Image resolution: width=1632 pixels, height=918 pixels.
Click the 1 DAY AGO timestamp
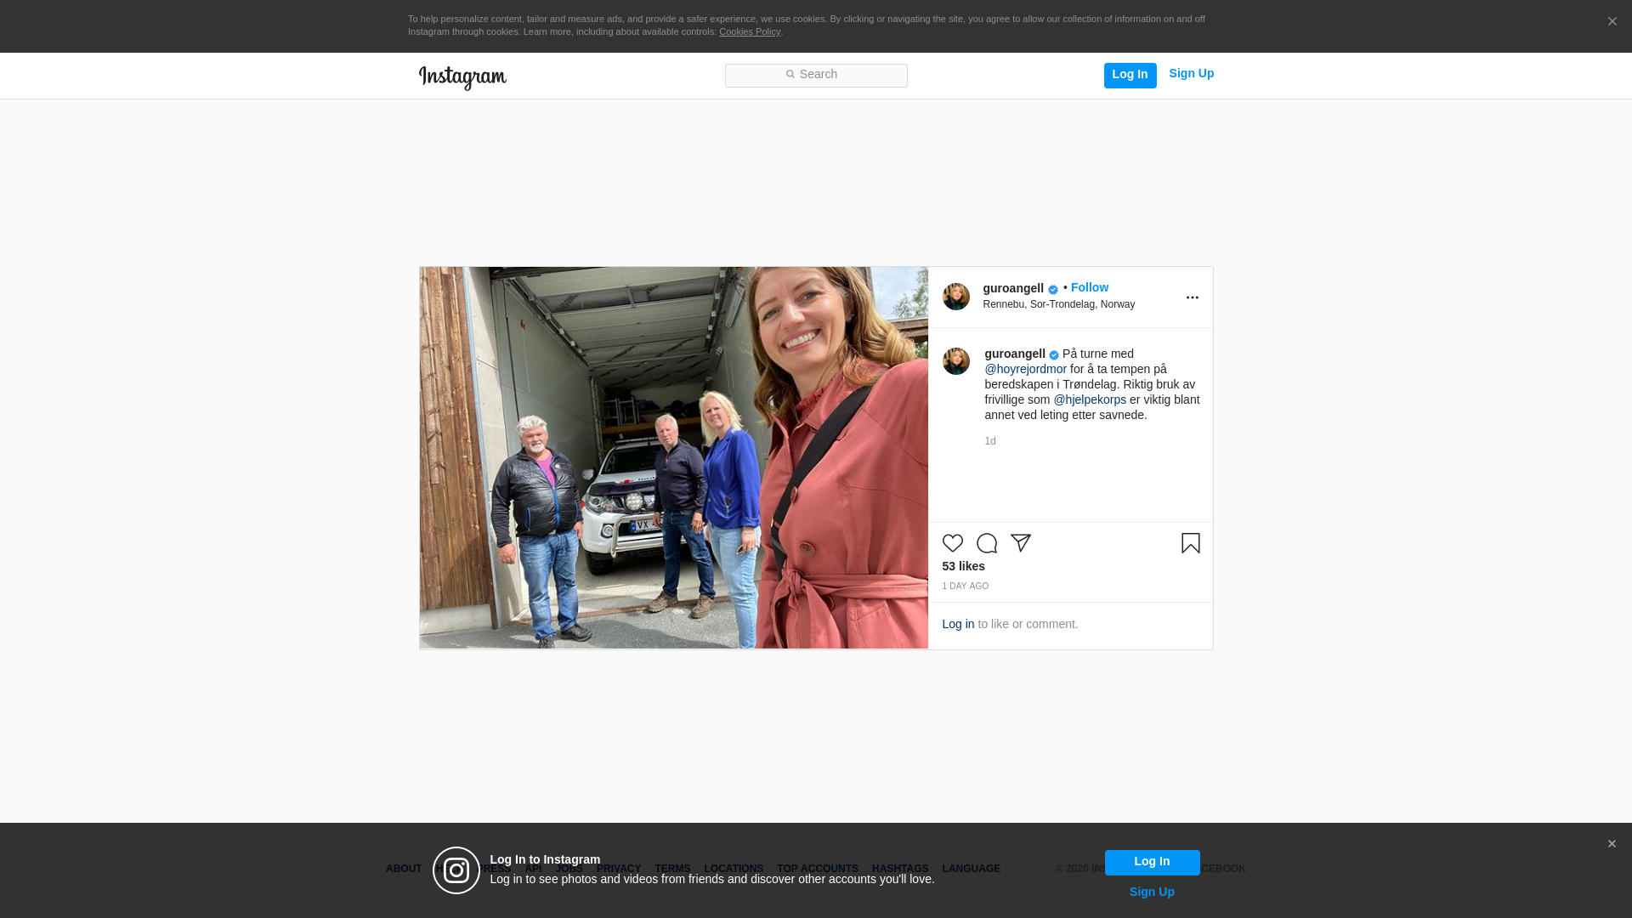click(x=966, y=586)
